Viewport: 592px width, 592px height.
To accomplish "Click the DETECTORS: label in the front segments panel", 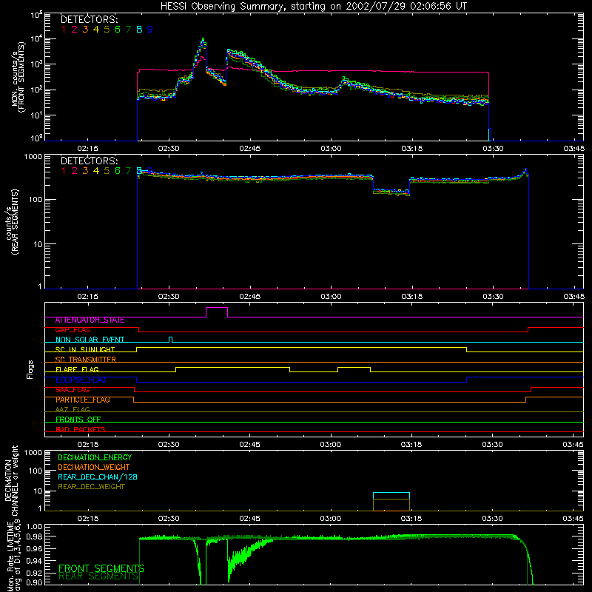I will coord(89,19).
